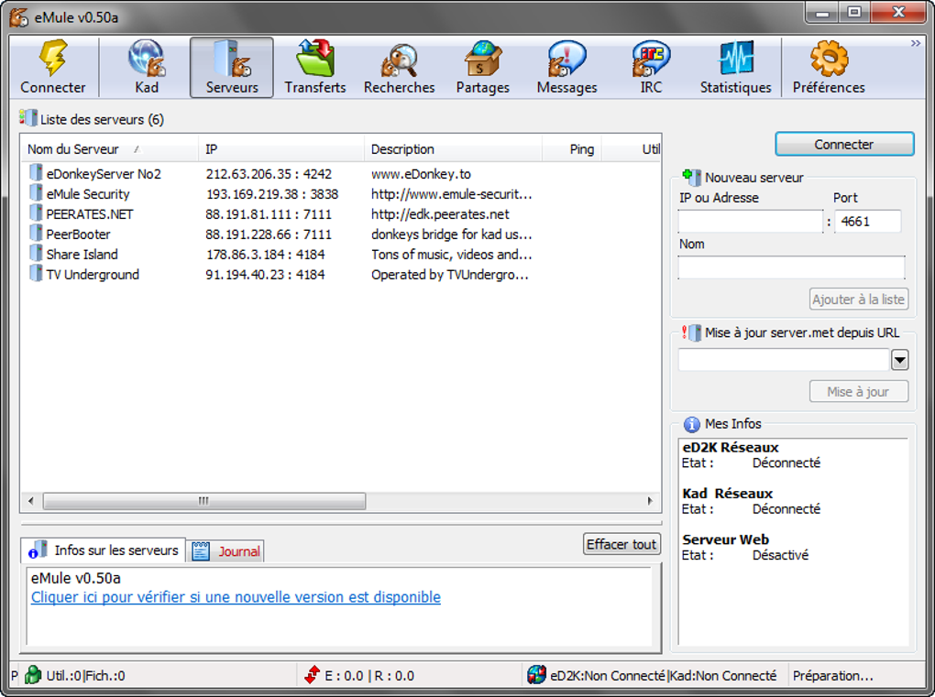Click the eDonkeyServer No2 server icon

pos(36,173)
